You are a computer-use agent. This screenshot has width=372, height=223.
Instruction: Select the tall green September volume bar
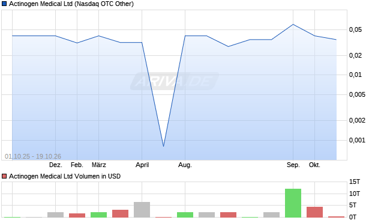[x=293, y=203]
